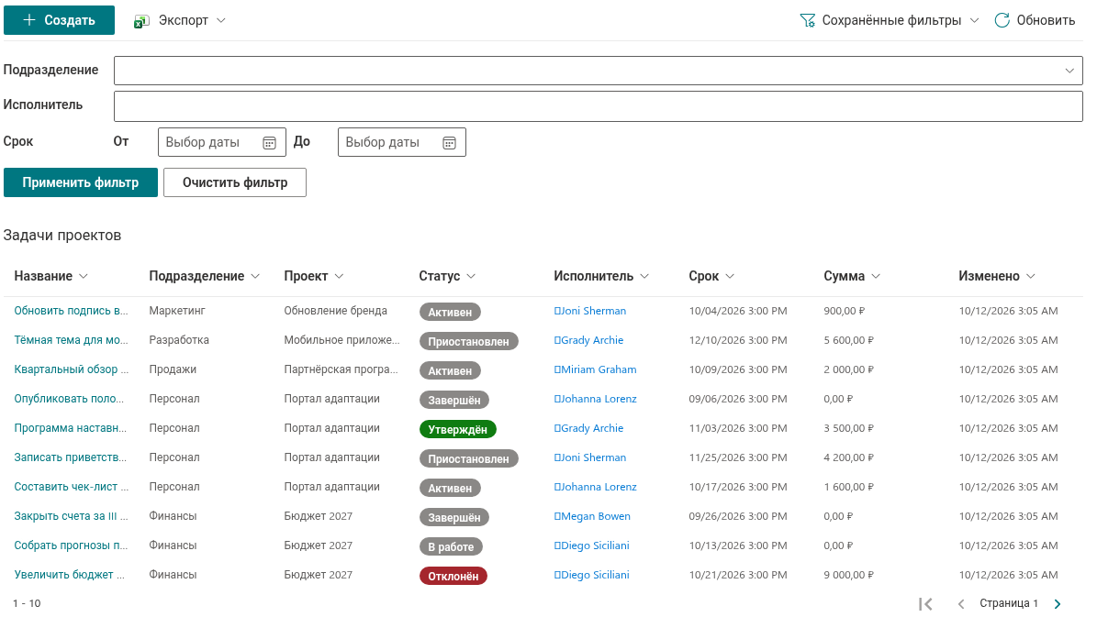
Task: Click the presence icon beside Megan Bowen
Action: [x=557, y=516]
